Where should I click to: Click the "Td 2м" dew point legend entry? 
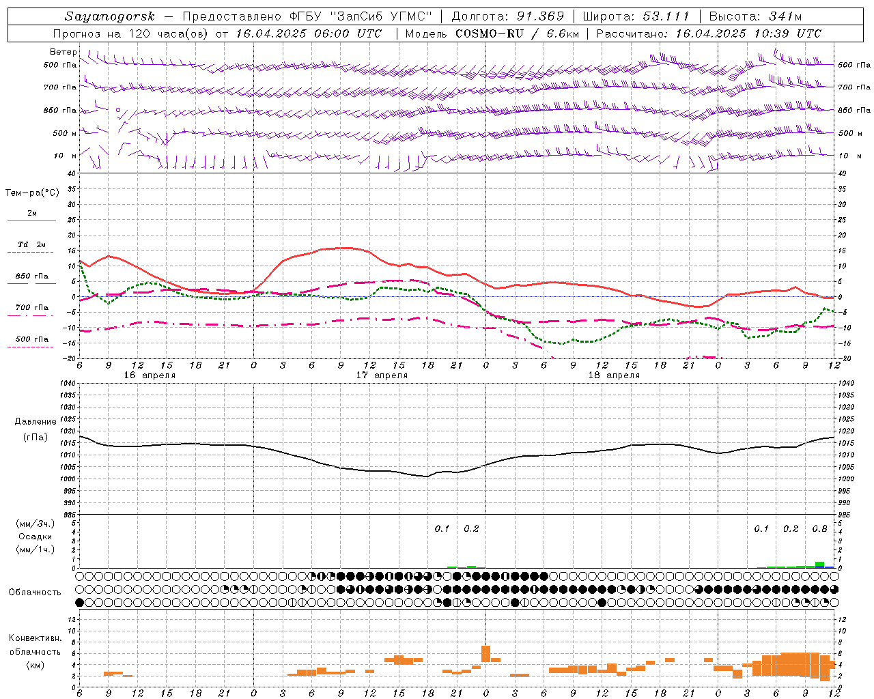tap(32, 244)
